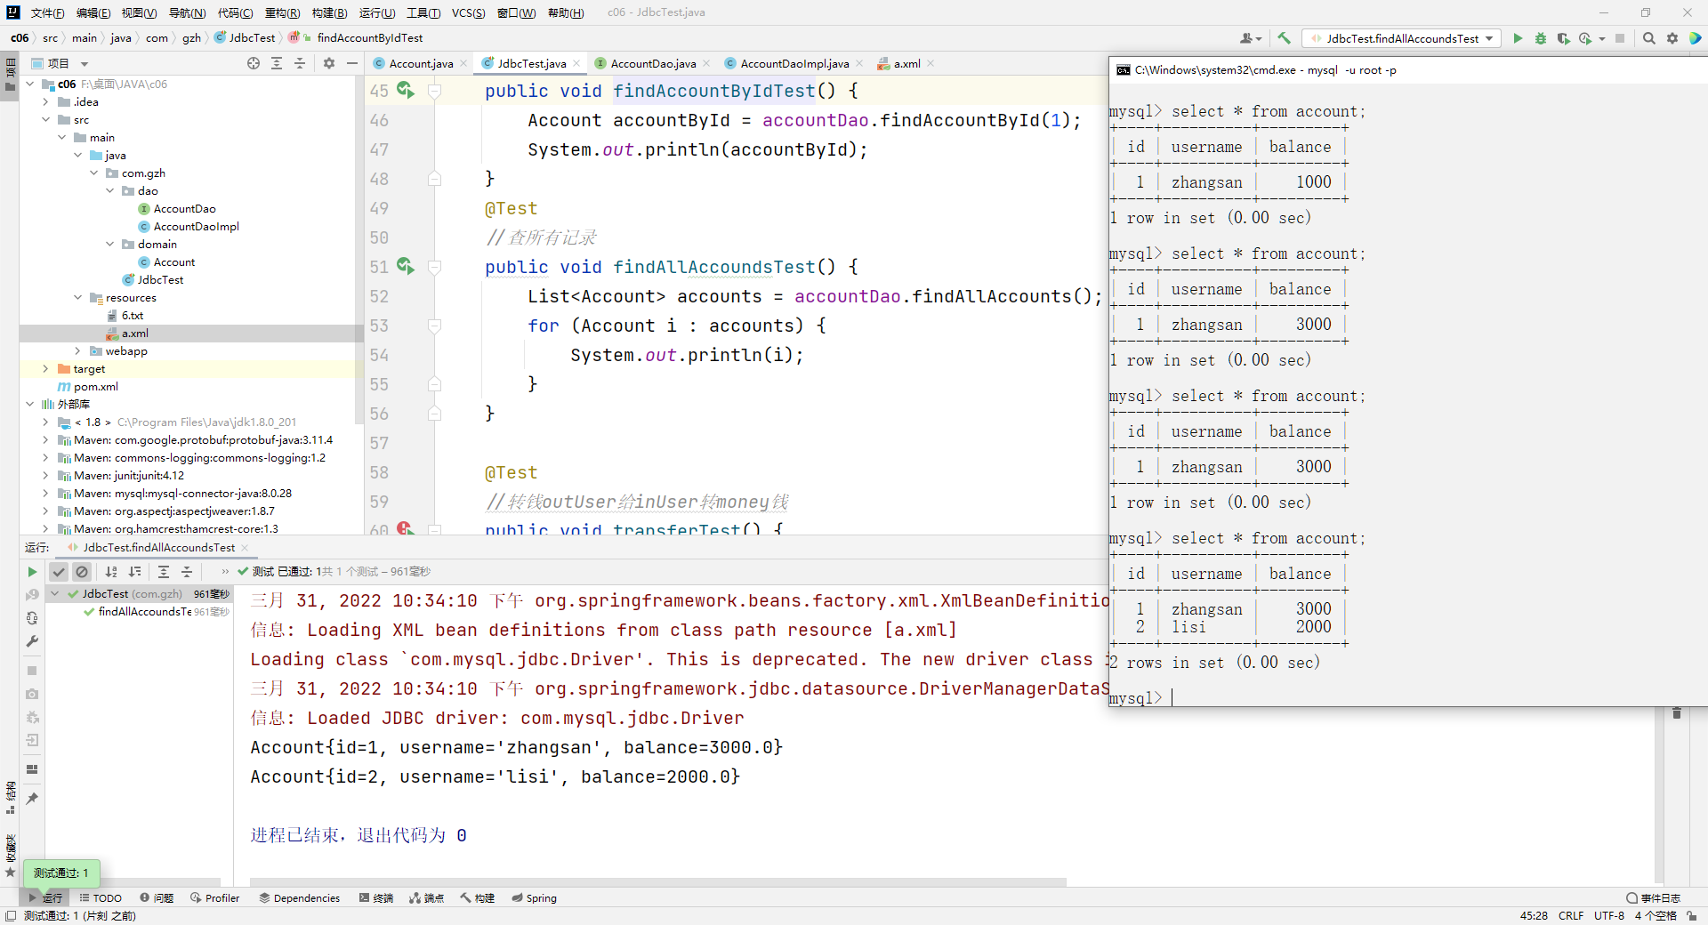Switch to AccountDao.java editor tab
The height and width of the screenshot is (925, 1708).
click(x=653, y=63)
